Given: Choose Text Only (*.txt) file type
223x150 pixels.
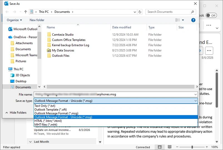Looking at the screenshot, I should 116,106.
